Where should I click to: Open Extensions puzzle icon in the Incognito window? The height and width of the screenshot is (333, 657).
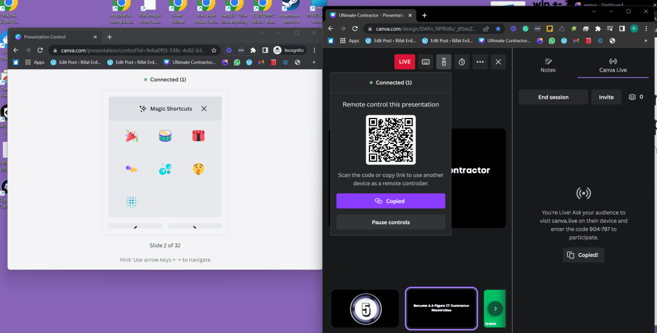point(253,50)
